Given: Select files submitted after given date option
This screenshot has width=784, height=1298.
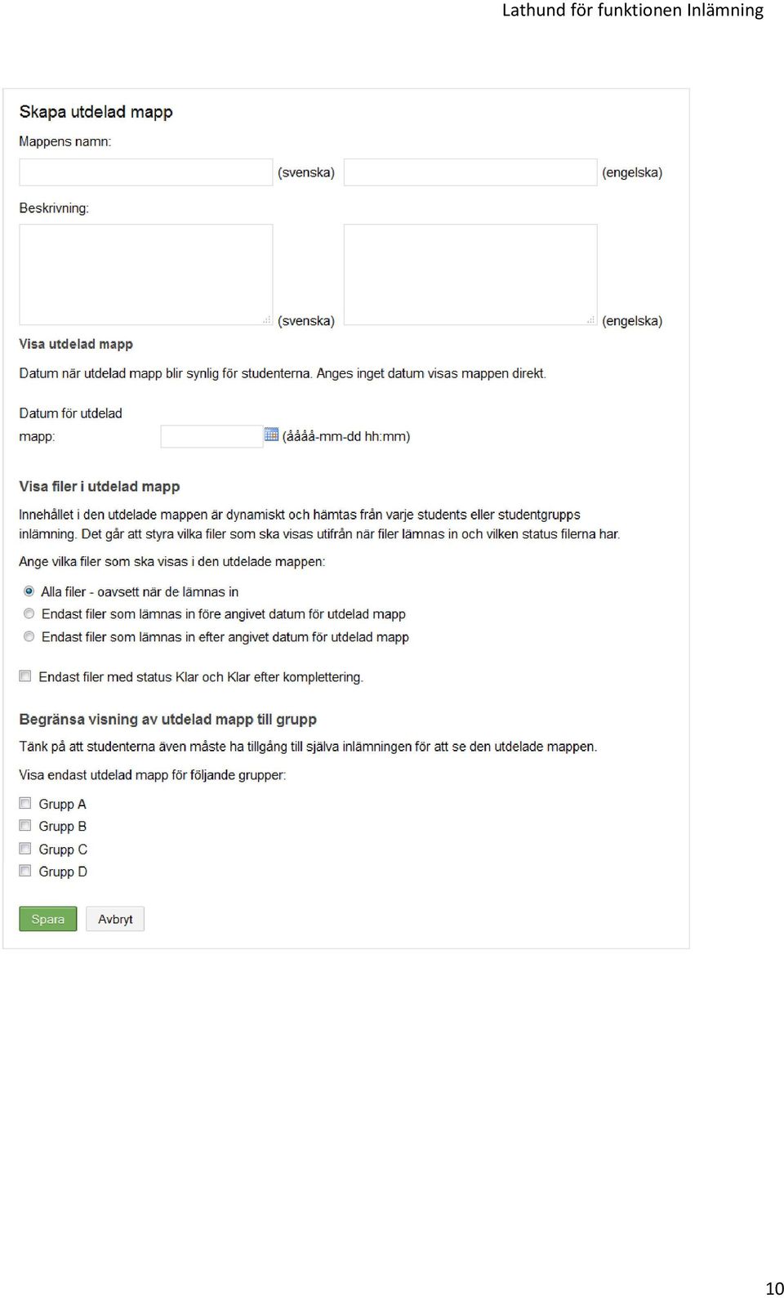Looking at the screenshot, I should click(29, 636).
